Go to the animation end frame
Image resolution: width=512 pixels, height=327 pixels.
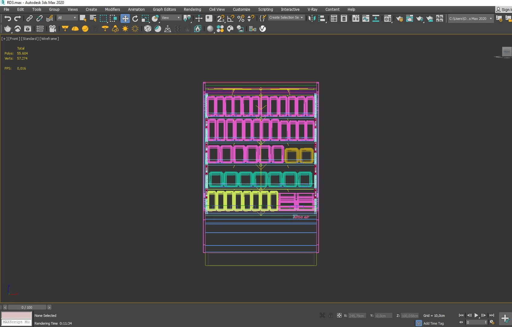492,315
